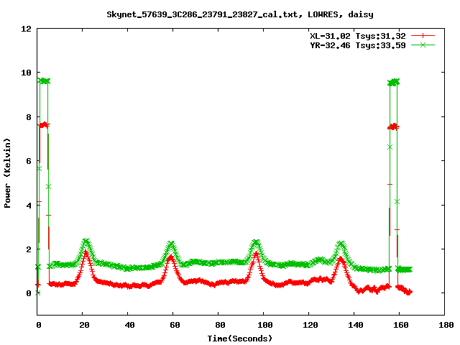Click the y-axis tick label 6
Screen dimensions: 460x345
[29, 161]
